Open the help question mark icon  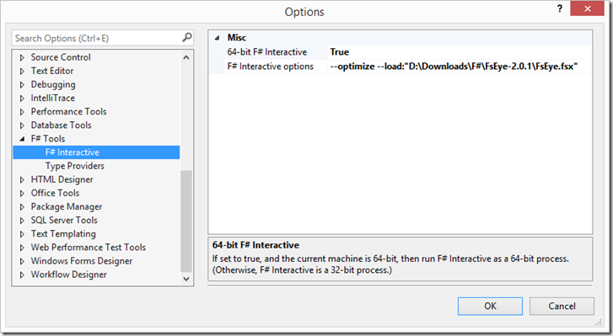(x=560, y=8)
